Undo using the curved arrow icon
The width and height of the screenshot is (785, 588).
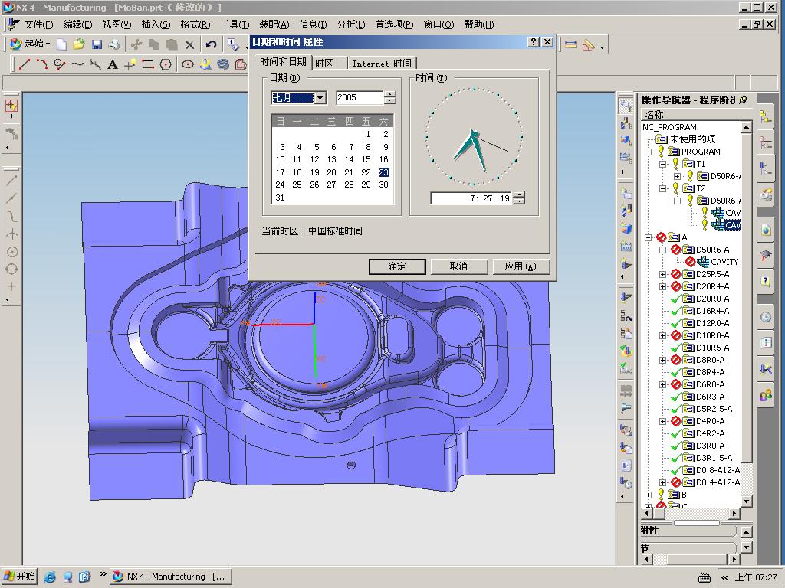point(211,44)
